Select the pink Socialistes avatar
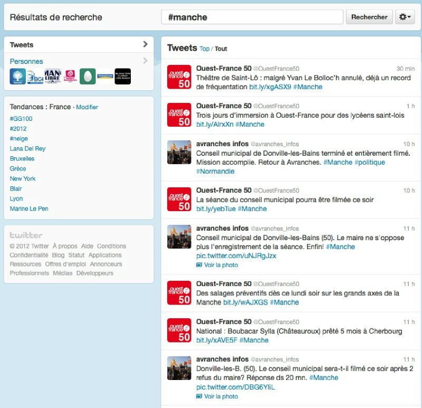The image size is (422, 408). [70, 76]
